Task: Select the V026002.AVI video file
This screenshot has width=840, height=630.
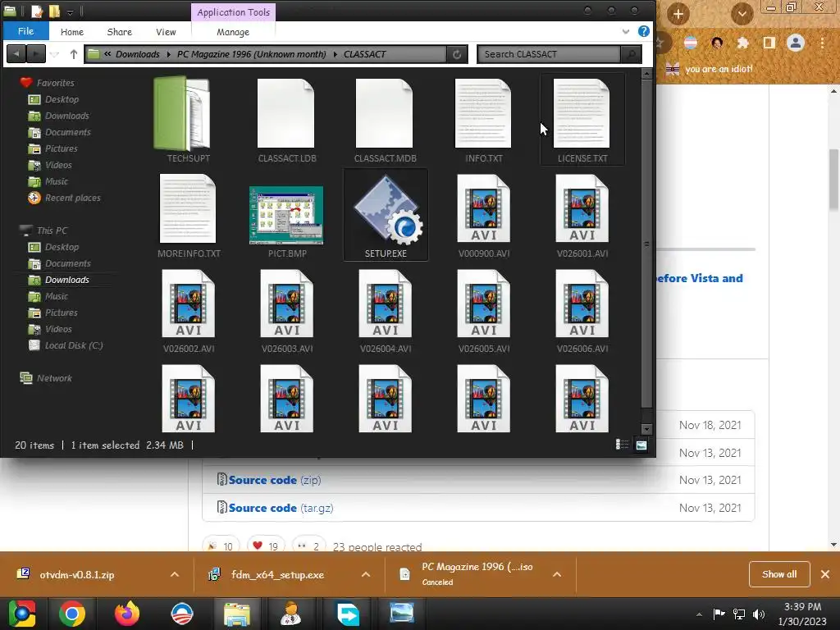Action: 188,309
